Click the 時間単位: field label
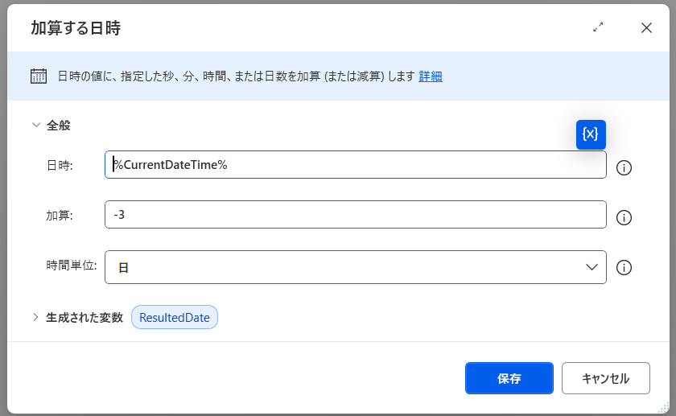Image resolution: width=676 pixels, height=416 pixels. tap(71, 265)
